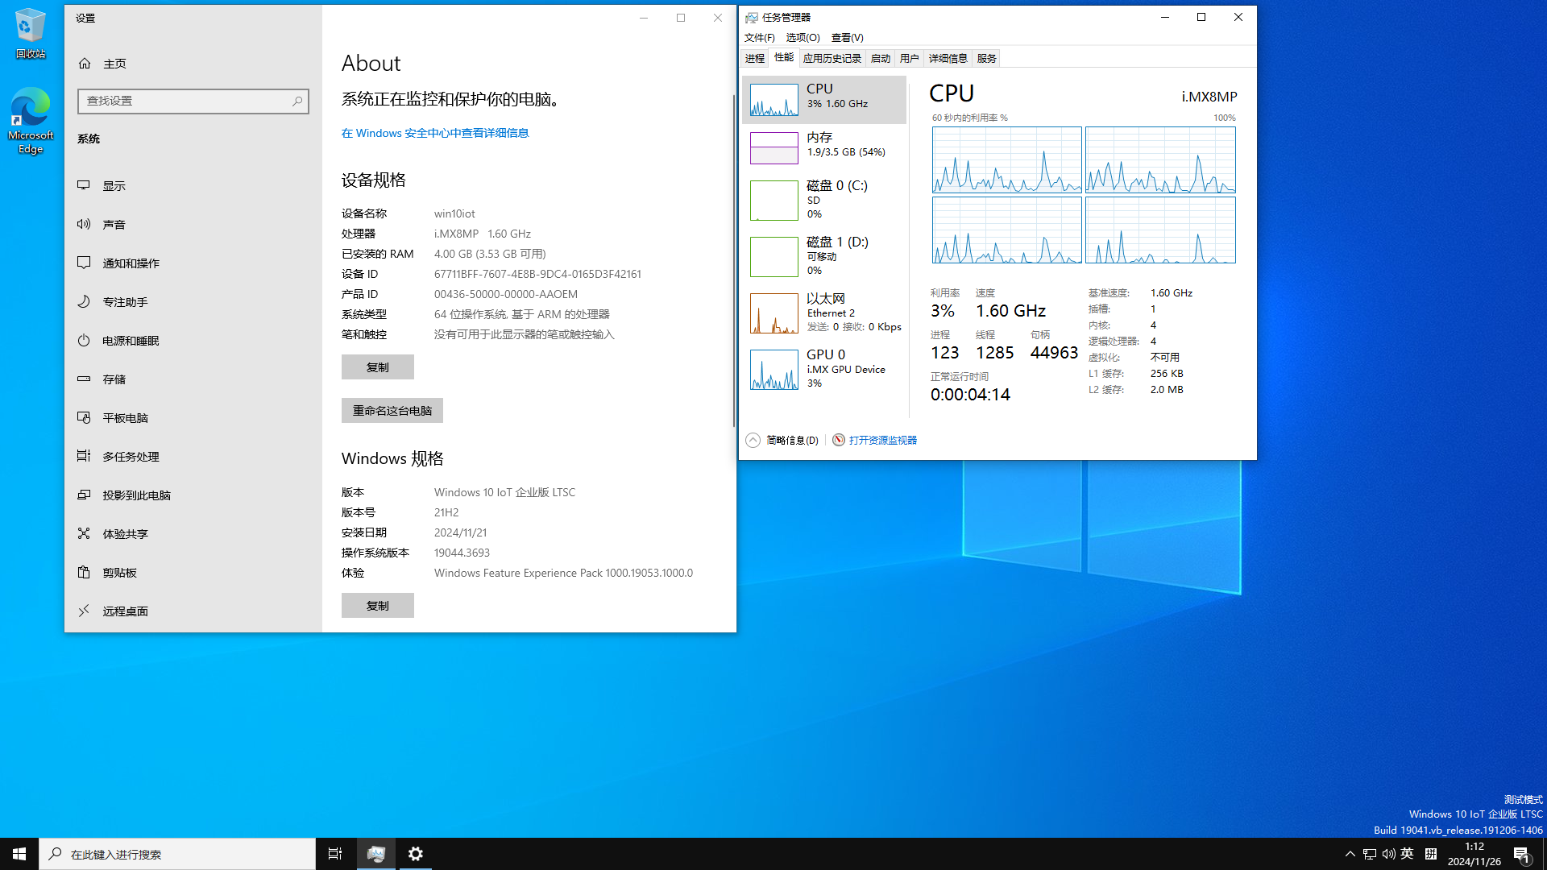Image resolution: width=1547 pixels, height=870 pixels.
Task: Click the Settings About page scrollbar
Action: [x=733, y=261]
